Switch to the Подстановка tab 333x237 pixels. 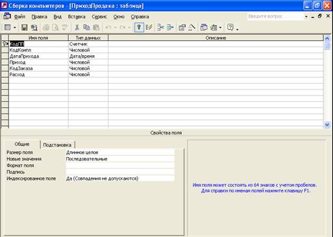coord(57,145)
